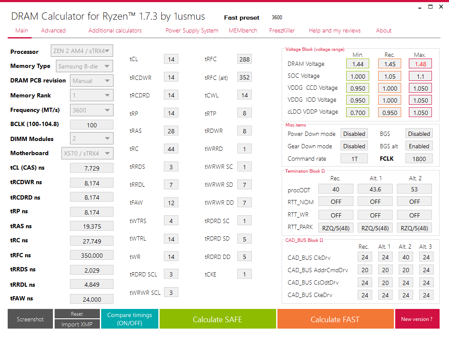Click the FCLK 1800 value
Viewport: 449px width, 338px height.
click(x=419, y=159)
